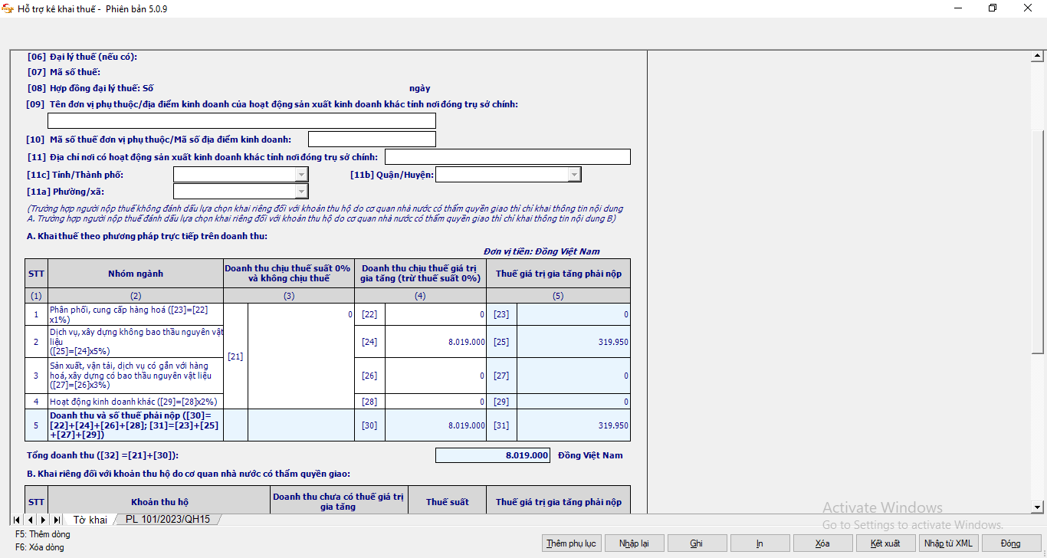Open the Tỉnh/Thành phố dropdown
1047x558 pixels.
(x=301, y=175)
